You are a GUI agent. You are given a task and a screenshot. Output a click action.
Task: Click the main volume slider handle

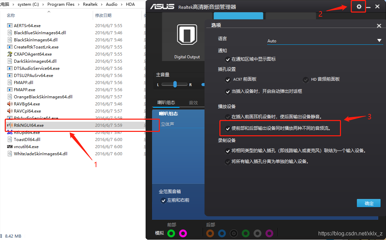pos(203,84)
